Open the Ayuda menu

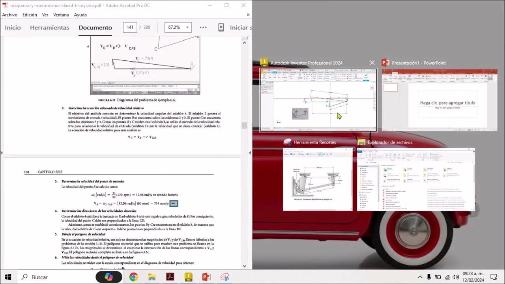80,15
